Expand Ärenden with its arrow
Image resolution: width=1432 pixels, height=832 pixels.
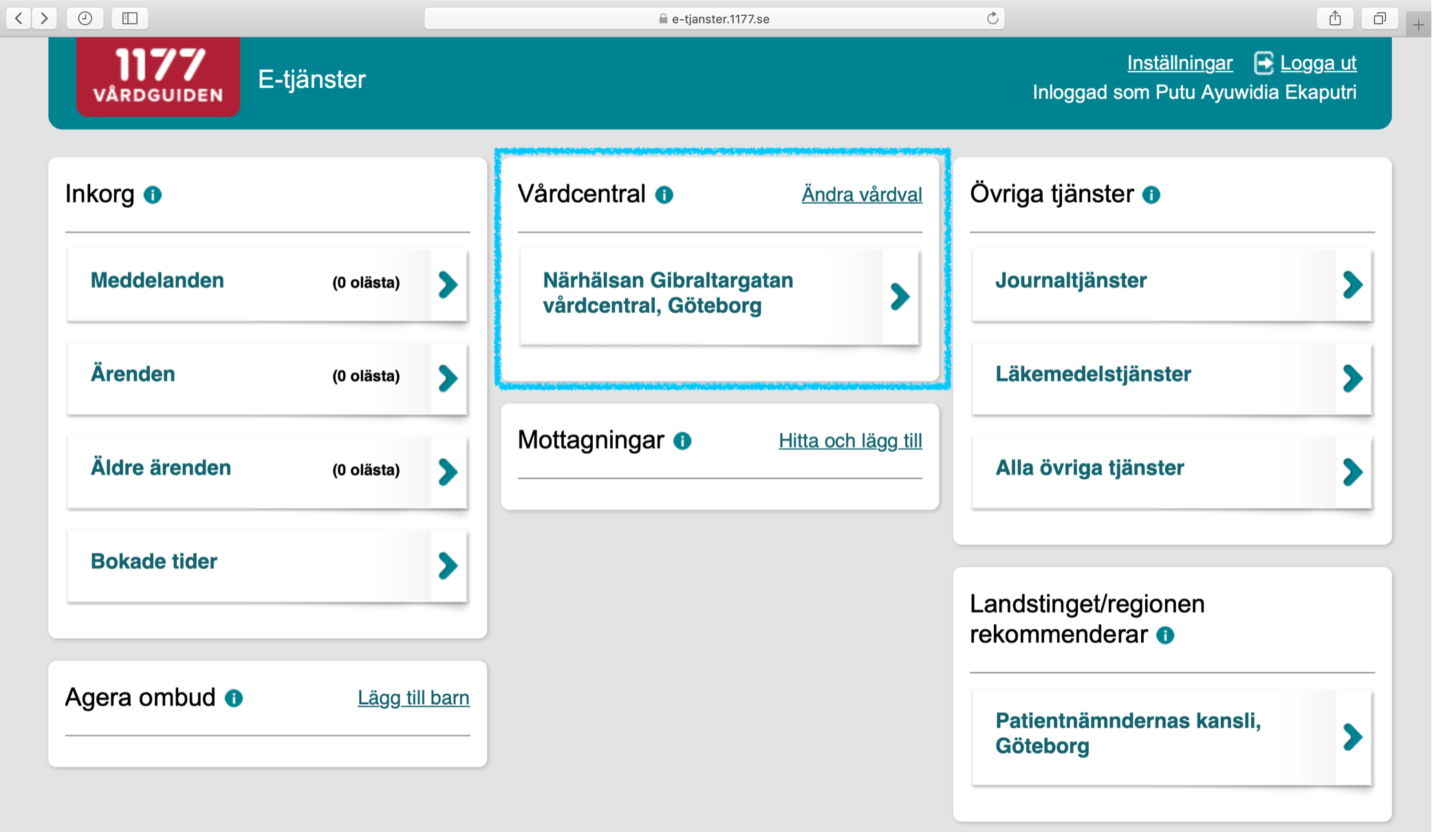tap(448, 377)
